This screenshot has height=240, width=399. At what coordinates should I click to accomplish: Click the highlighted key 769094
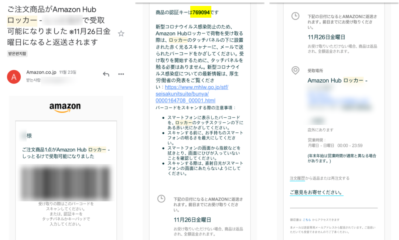(201, 12)
